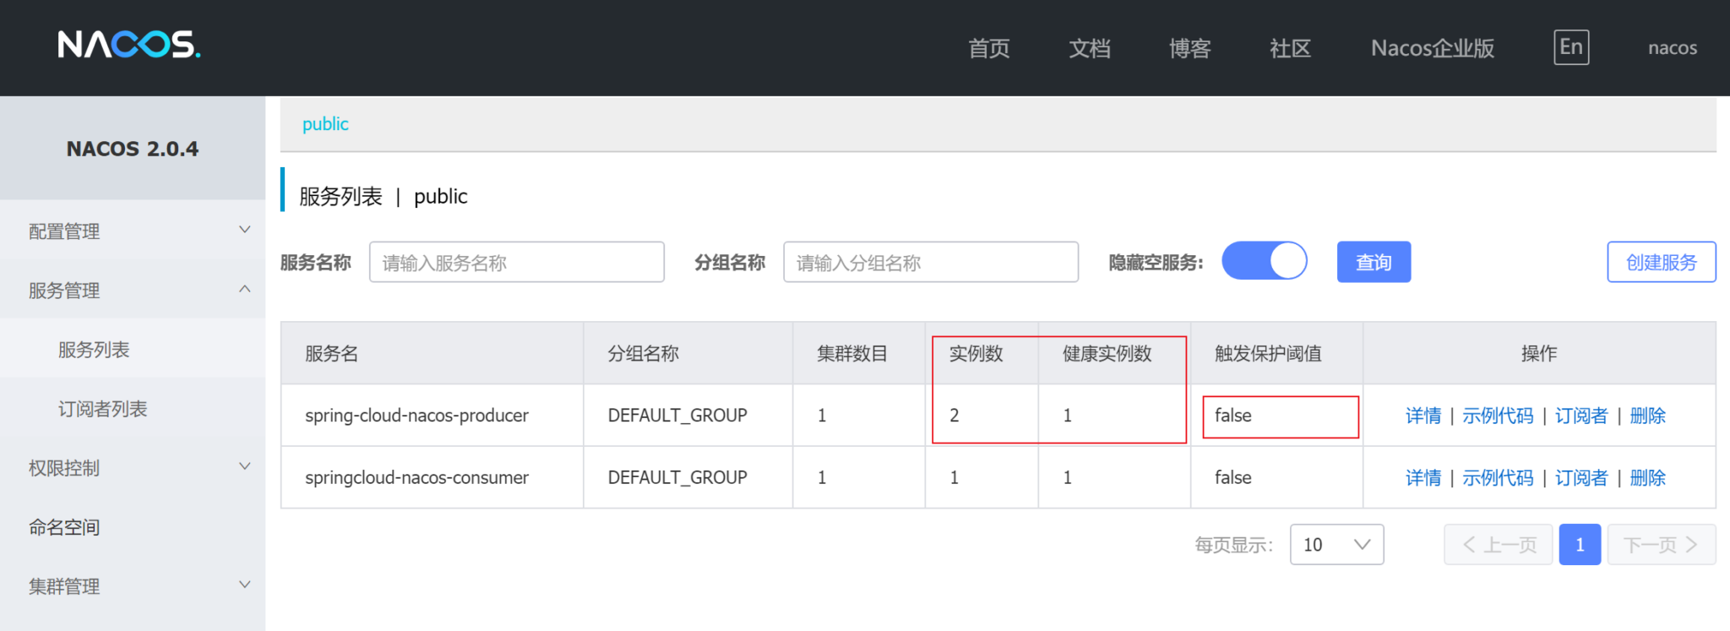Collapse the 服务管理 sidebar menu

point(133,290)
